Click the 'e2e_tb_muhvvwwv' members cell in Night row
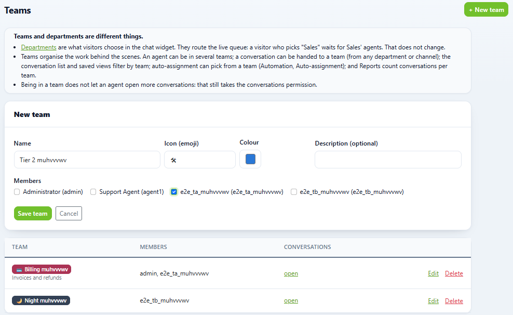Screen dimensions: 513x315 click(x=165, y=300)
